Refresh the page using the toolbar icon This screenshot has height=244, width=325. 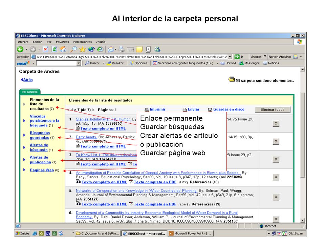click(54, 49)
